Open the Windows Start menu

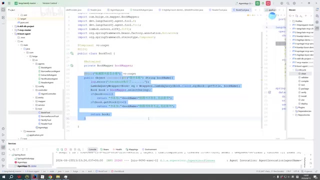3,176
